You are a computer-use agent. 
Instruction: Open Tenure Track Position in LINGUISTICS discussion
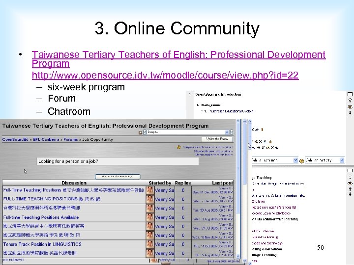42,244
